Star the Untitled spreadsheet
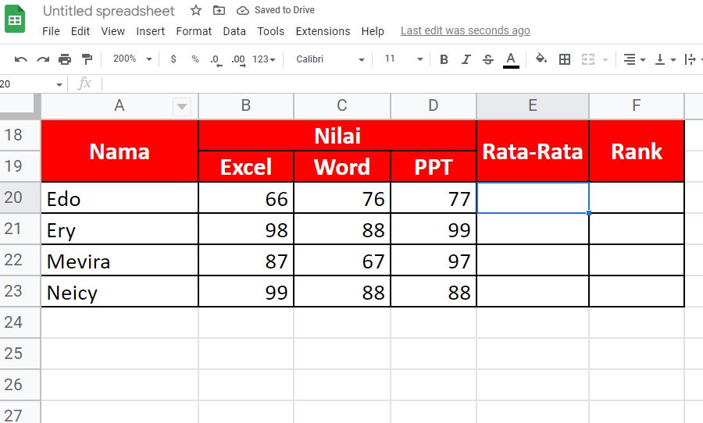This screenshot has width=703, height=423. point(196,10)
